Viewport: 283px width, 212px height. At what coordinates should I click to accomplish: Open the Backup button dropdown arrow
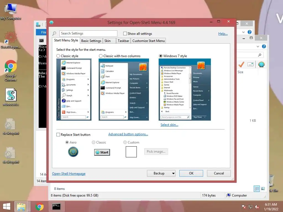pos(173,173)
